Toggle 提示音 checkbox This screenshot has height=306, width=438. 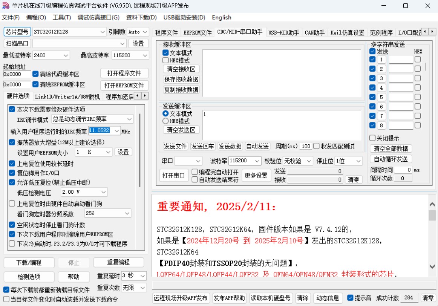[x=350, y=298]
